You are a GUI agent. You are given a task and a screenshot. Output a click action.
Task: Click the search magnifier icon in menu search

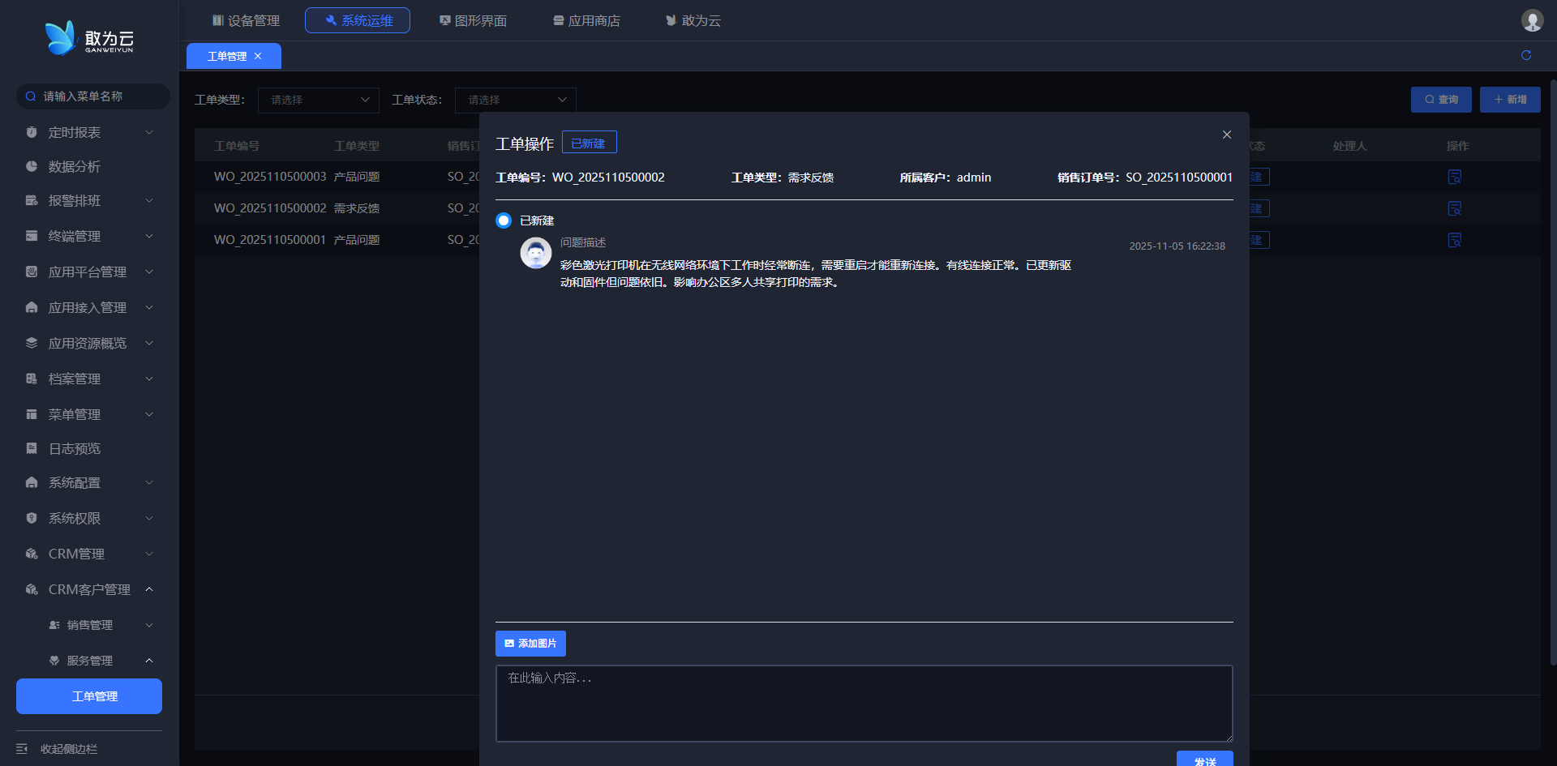click(31, 96)
